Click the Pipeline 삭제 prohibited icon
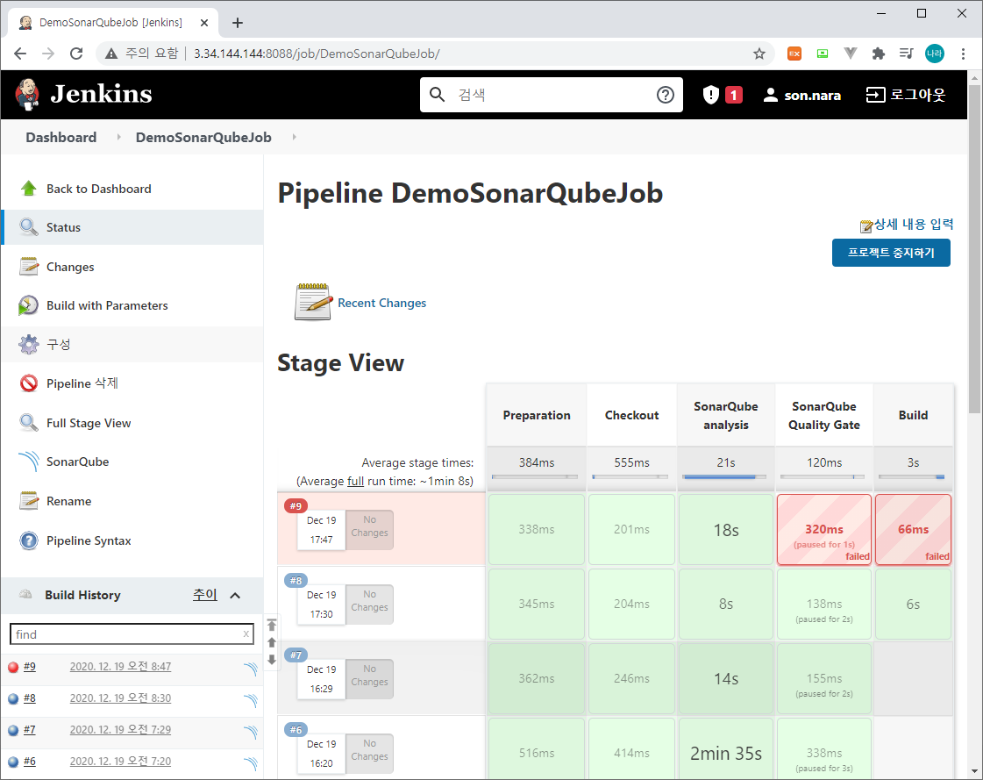 [28, 383]
